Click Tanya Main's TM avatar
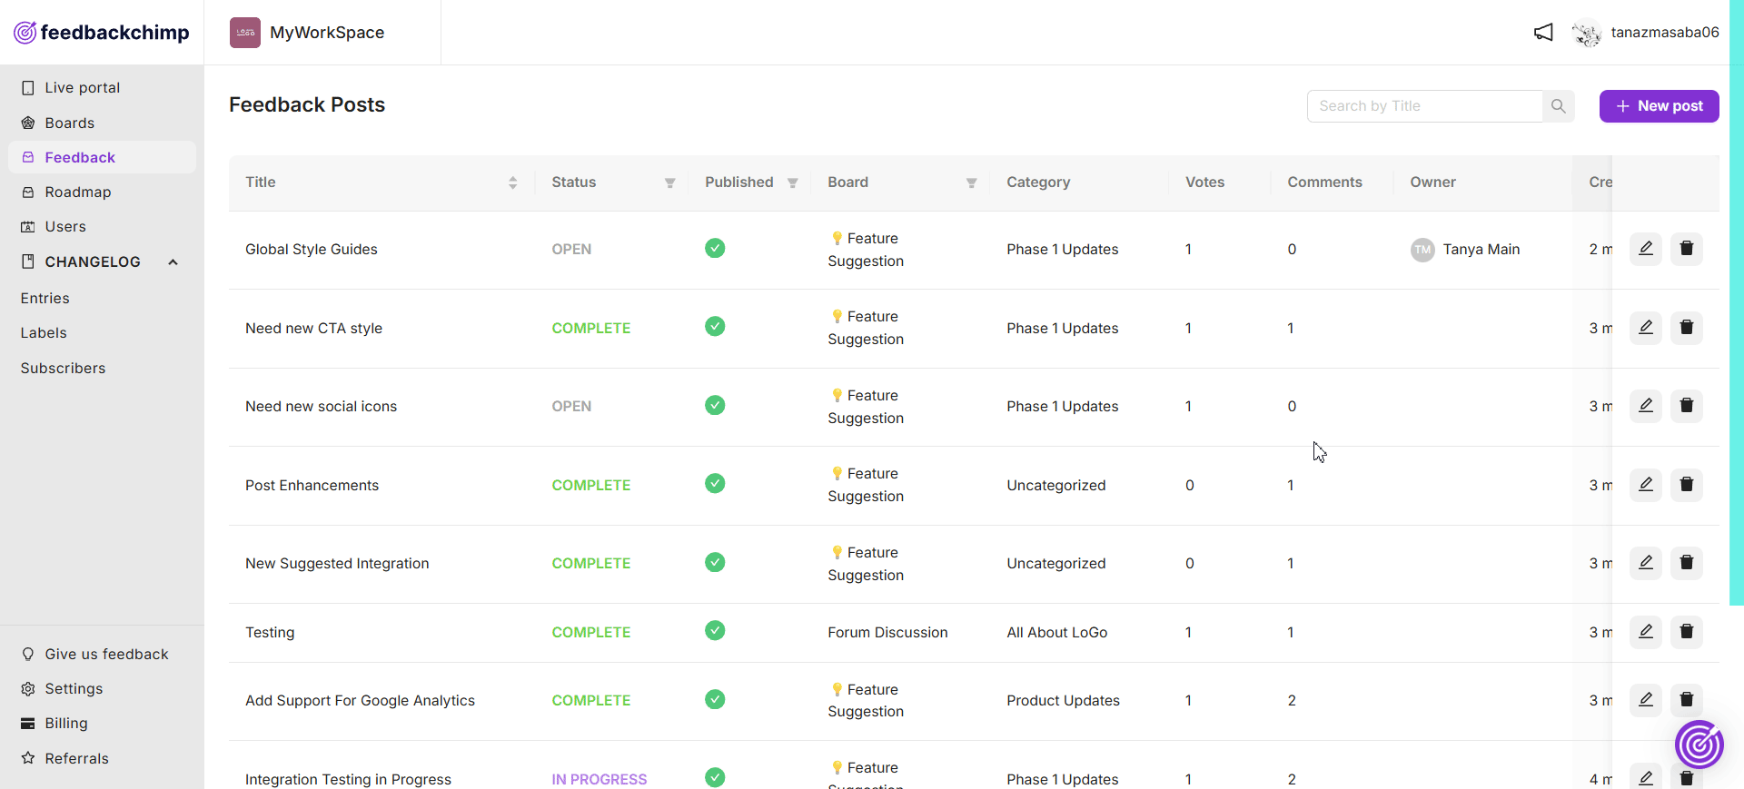The image size is (1744, 789). click(x=1422, y=250)
